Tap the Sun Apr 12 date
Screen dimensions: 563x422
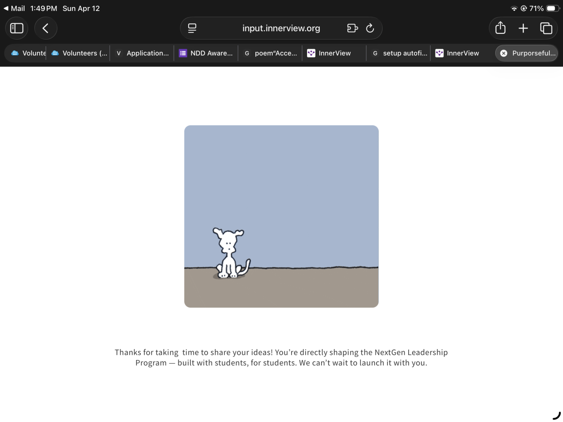pyautogui.click(x=81, y=8)
